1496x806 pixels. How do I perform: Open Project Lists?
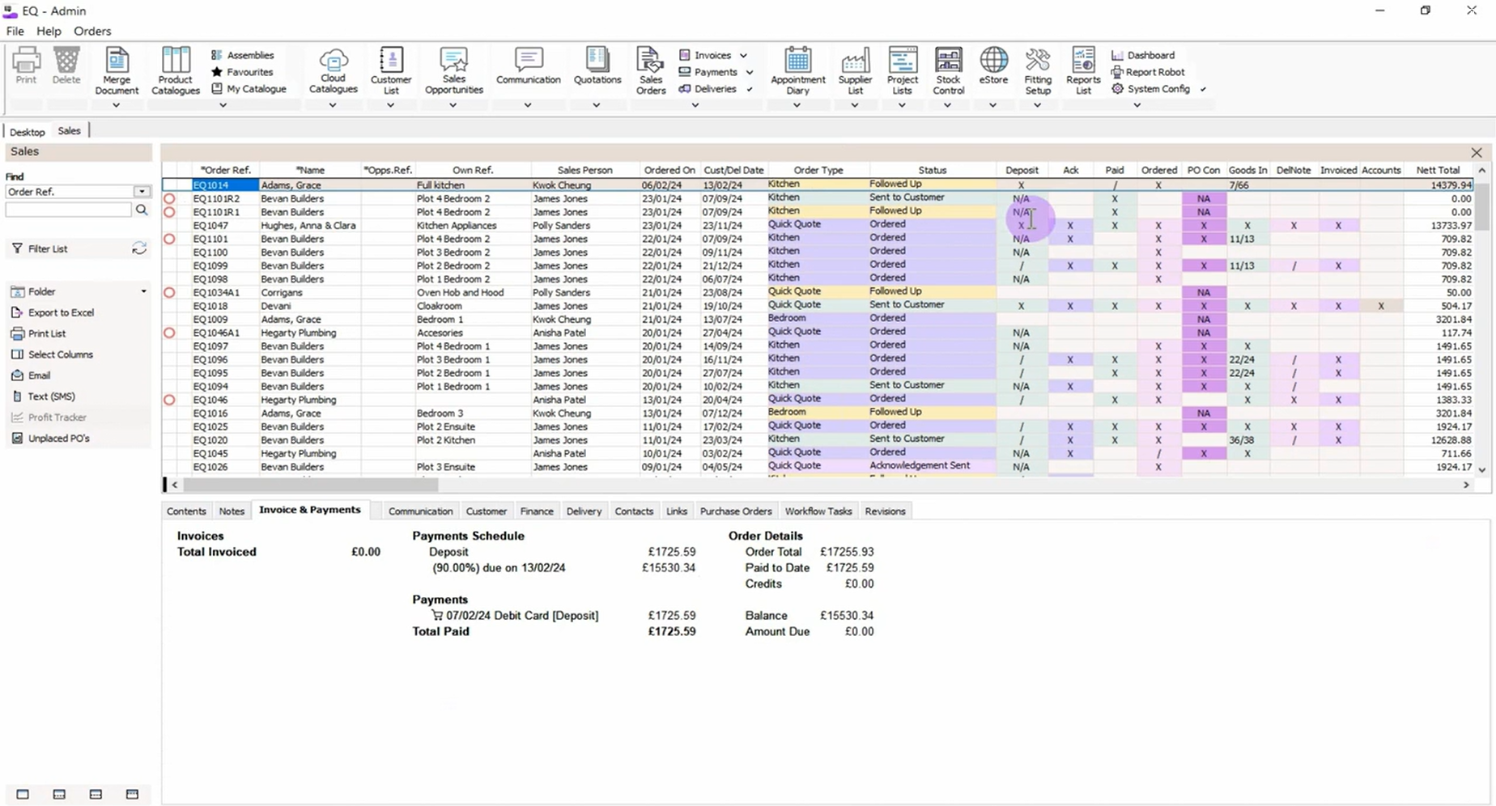click(x=902, y=71)
